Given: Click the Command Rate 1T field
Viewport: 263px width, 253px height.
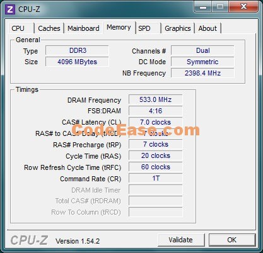Looking at the screenshot, I should tap(156, 178).
